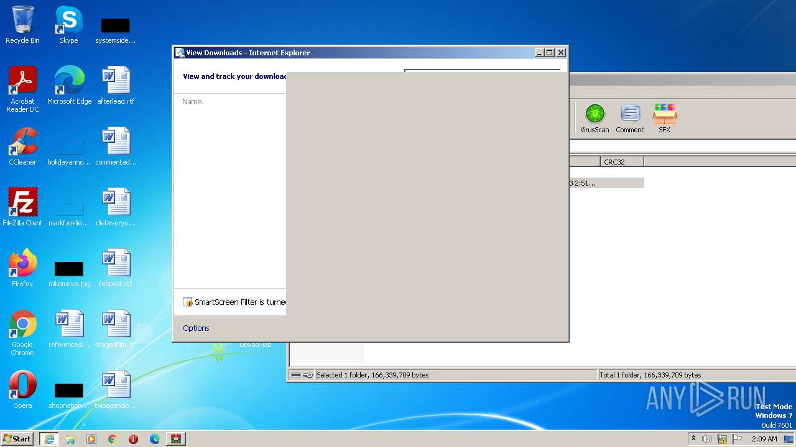Launch FileZilla Client shortcut
This screenshot has height=447, width=796.
(22, 207)
